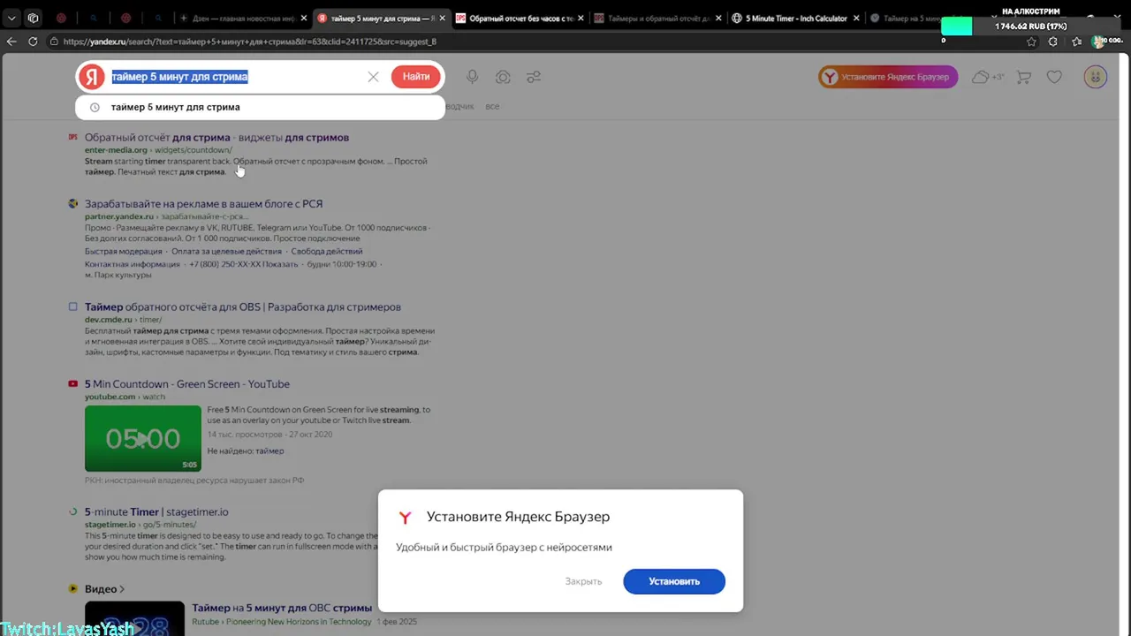
Task: Open browser extensions puzzle icon
Action: click(x=1052, y=42)
